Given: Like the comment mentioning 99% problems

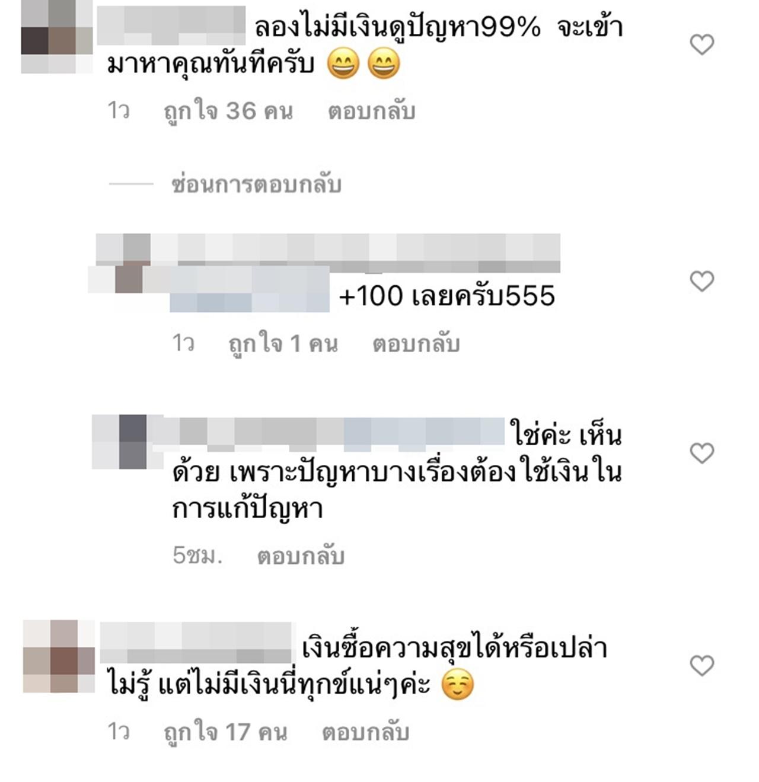Looking at the screenshot, I should [702, 44].
